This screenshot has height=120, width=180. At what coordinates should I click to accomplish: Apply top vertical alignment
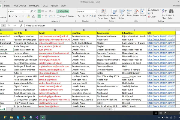coord(39,11)
